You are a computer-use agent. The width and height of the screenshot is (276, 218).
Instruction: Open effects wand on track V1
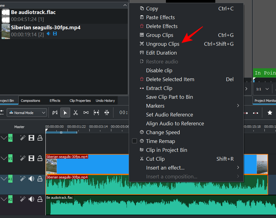(23, 158)
